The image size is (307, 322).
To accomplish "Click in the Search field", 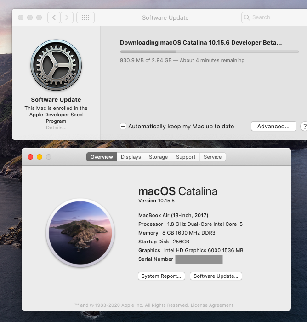I will pos(275,17).
